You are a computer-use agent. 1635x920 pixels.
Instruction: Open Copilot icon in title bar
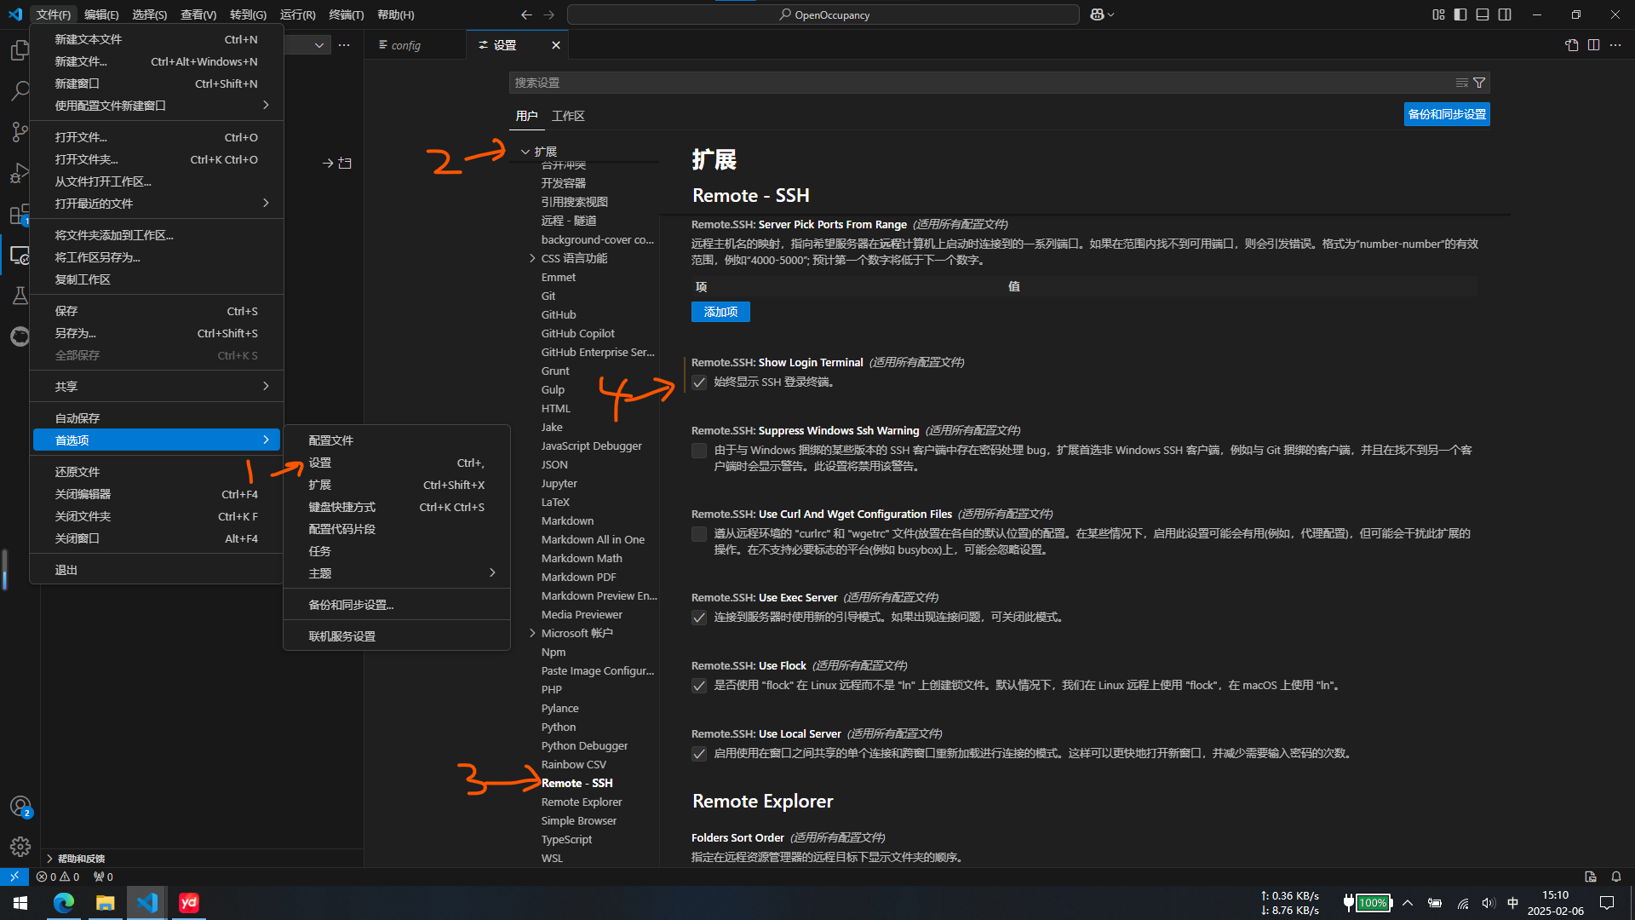point(1102,14)
